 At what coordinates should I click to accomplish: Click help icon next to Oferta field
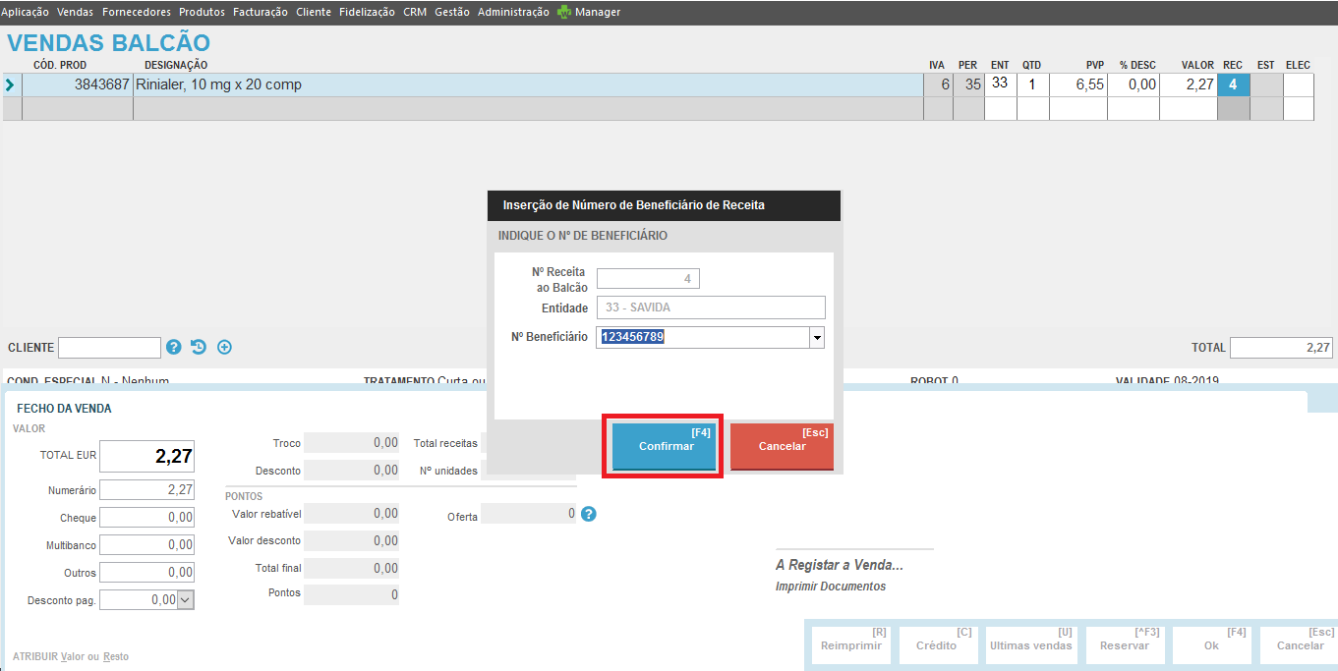coord(589,514)
